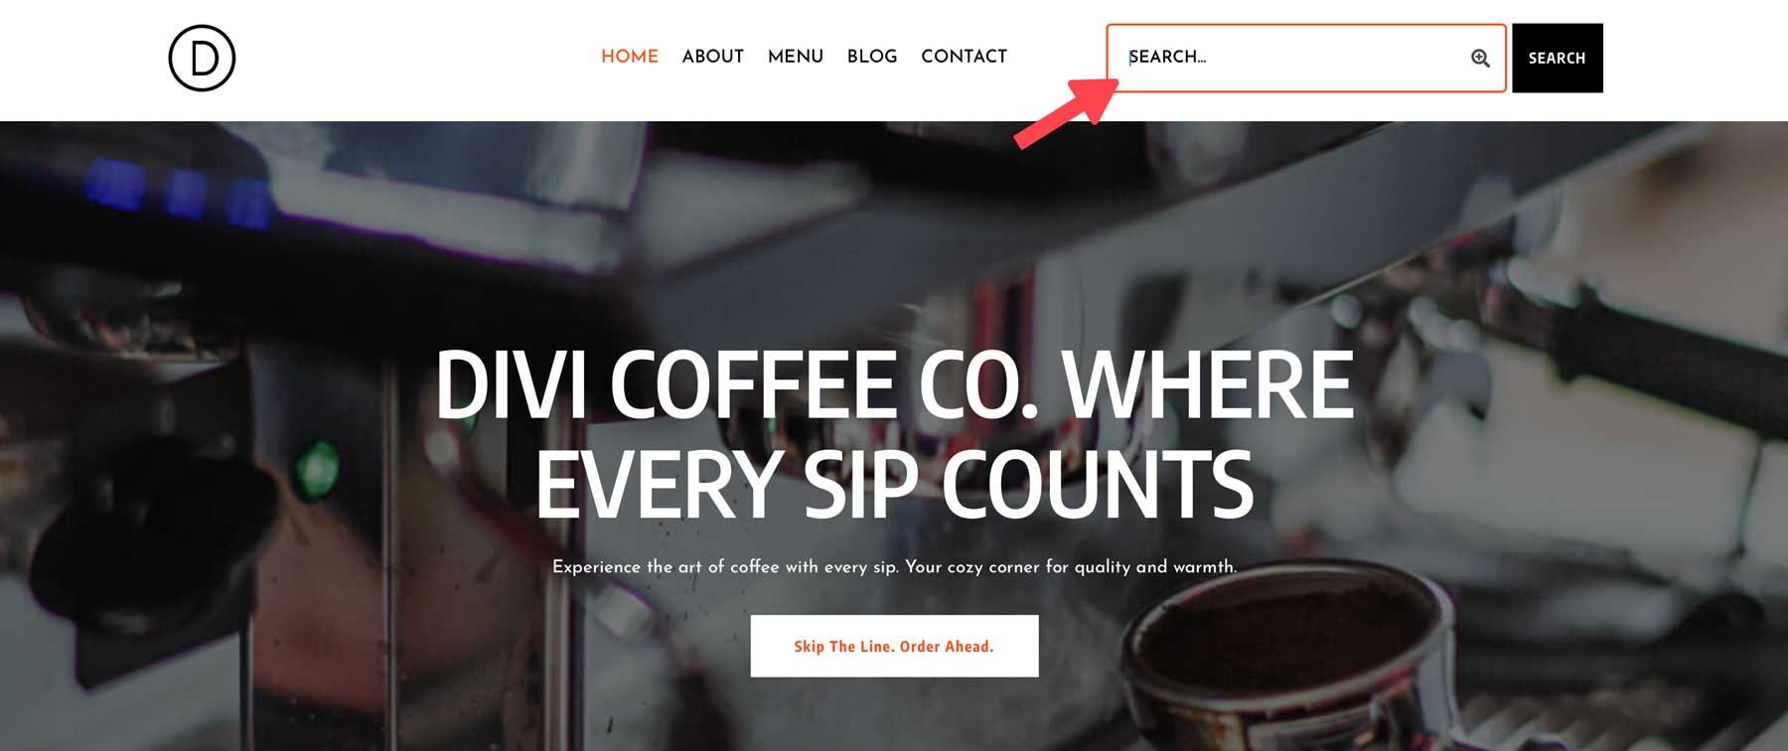Select the Experience the art of coffee tagline

(x=894, y=567)
